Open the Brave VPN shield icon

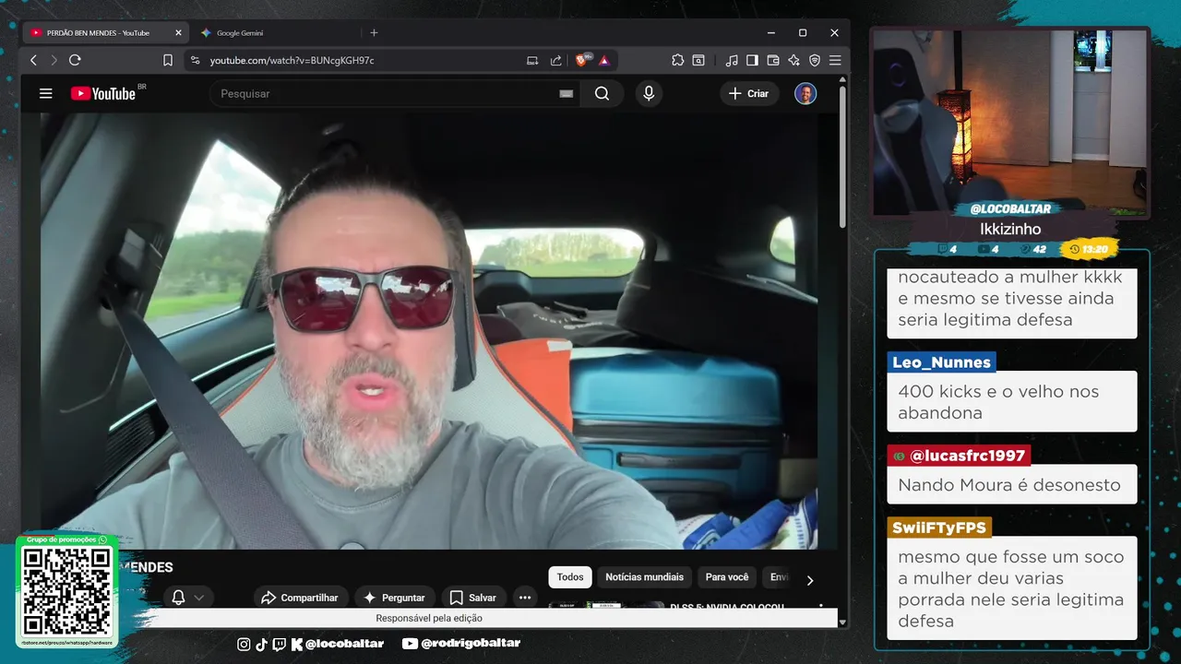click(x=815, y=60)
